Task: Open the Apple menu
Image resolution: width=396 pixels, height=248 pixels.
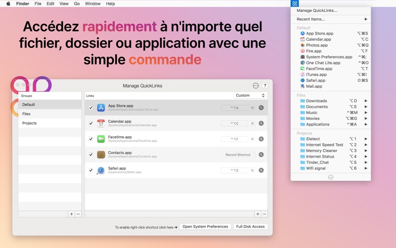Action: pos(8,3)
